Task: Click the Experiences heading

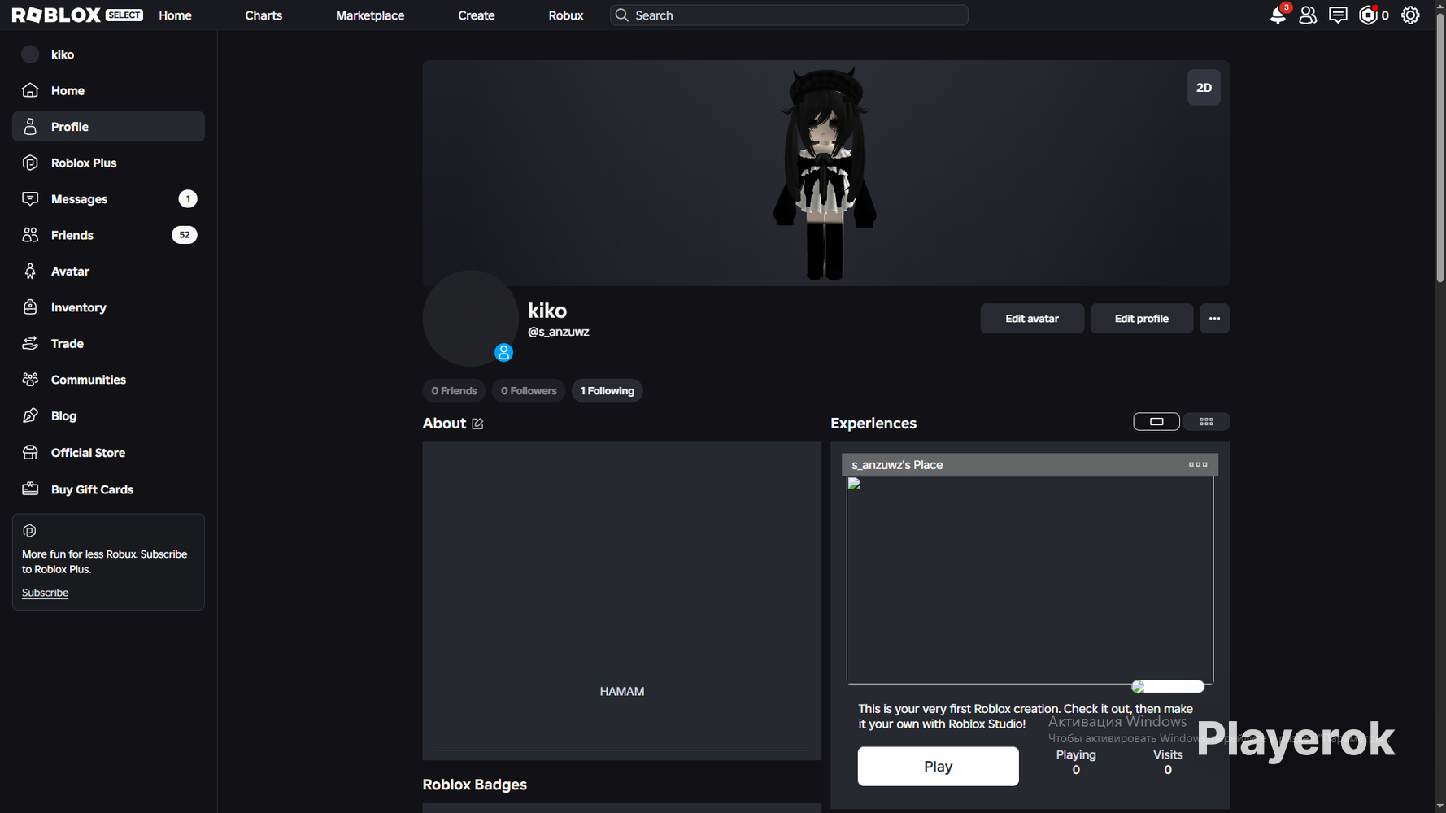Action: (x=873, y=424)
